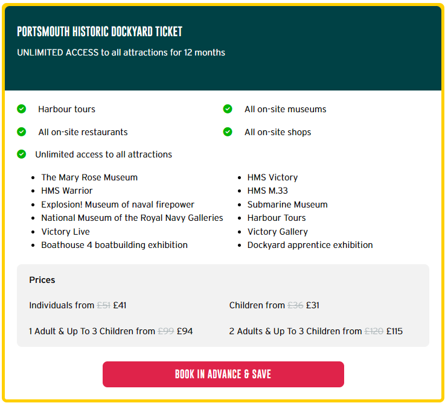Click the green check beside Harbour tours
Viewport: 448px width, 403px height.
click(22, 109)
